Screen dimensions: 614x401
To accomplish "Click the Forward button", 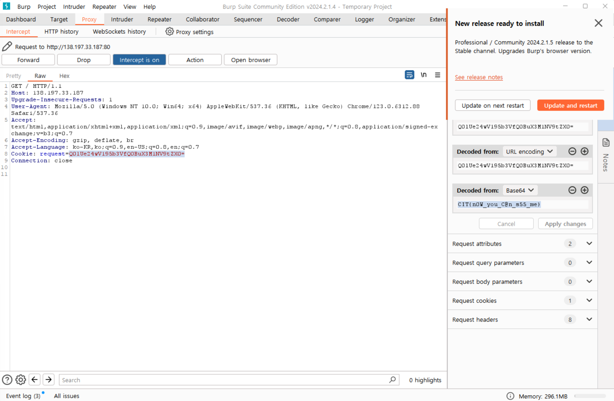I will [x=28, y=60].
